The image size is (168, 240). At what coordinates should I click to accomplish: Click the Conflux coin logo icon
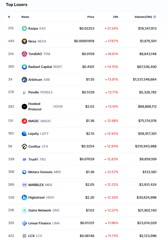[x=24, y=147]
